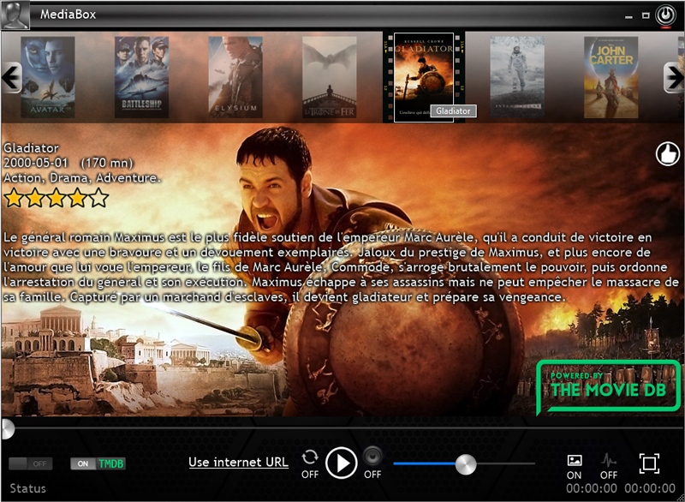Maximize the MediaBox window
685x502 pixels.
pos(646,15)
